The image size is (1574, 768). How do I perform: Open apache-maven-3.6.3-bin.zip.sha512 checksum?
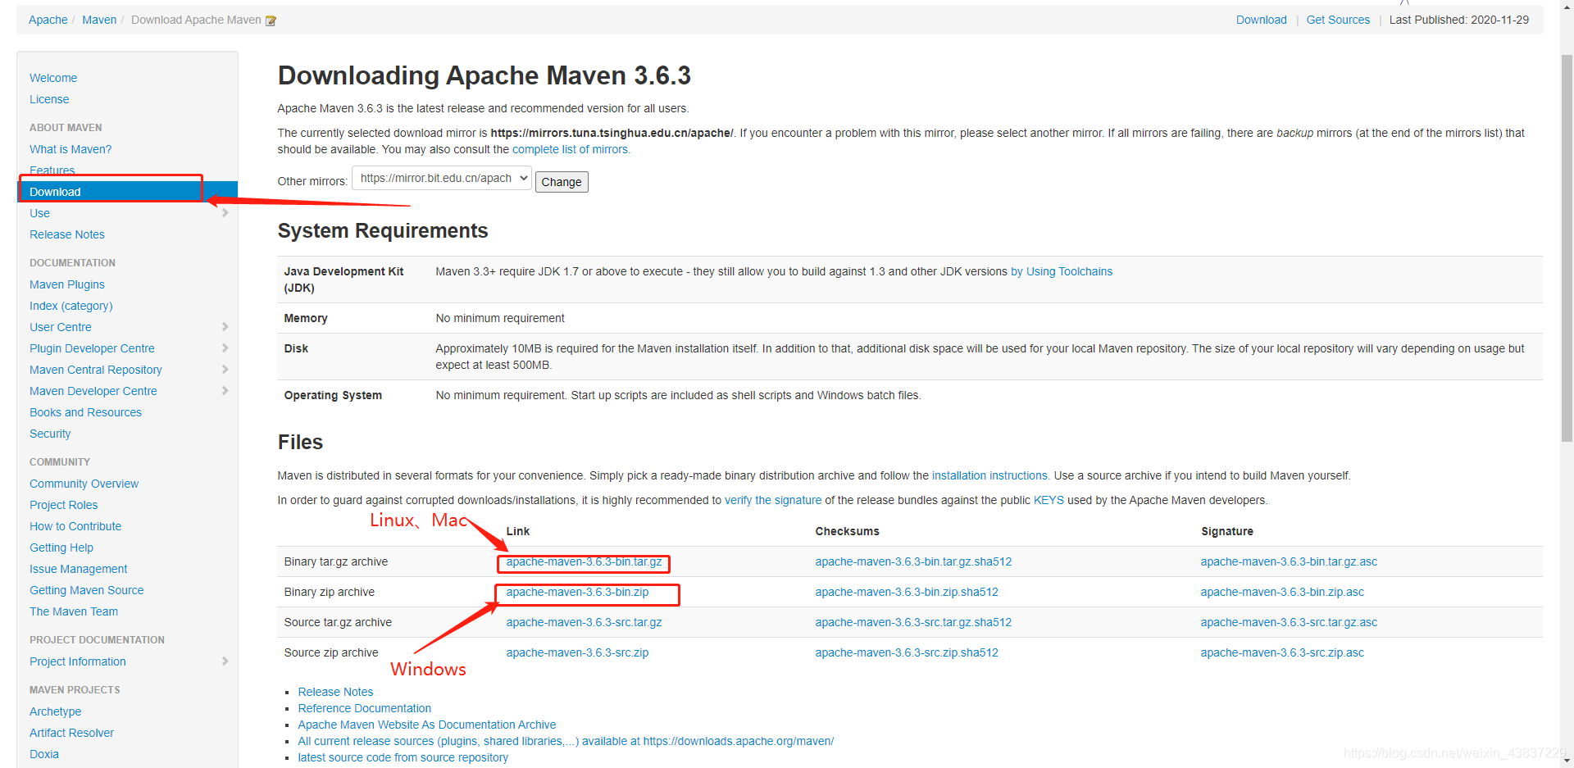[x=907, y=592]
